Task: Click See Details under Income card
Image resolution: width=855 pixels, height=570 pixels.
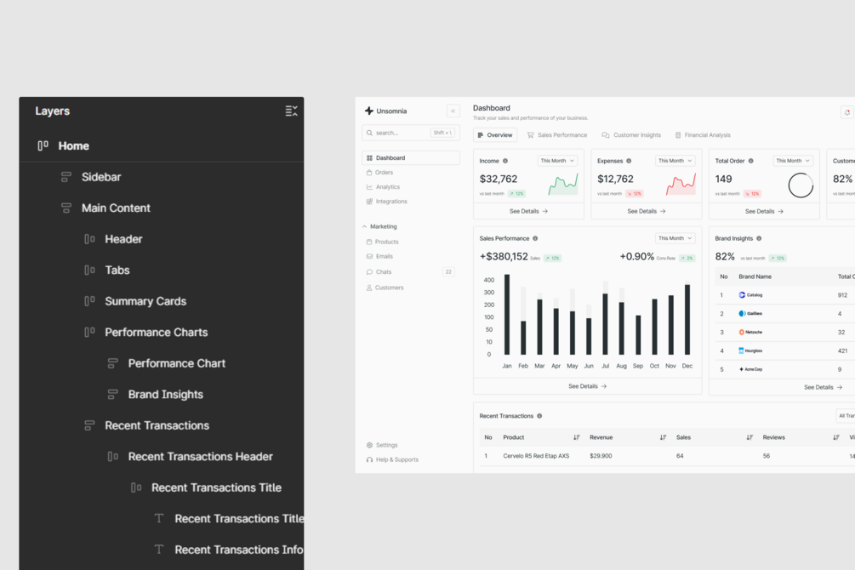Action: [528, 211]
